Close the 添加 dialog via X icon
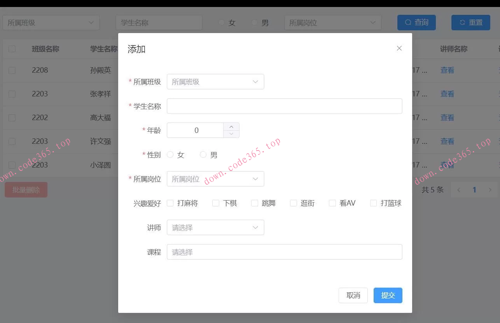Viewport: 500px width, 323px height. pos(399,48)
